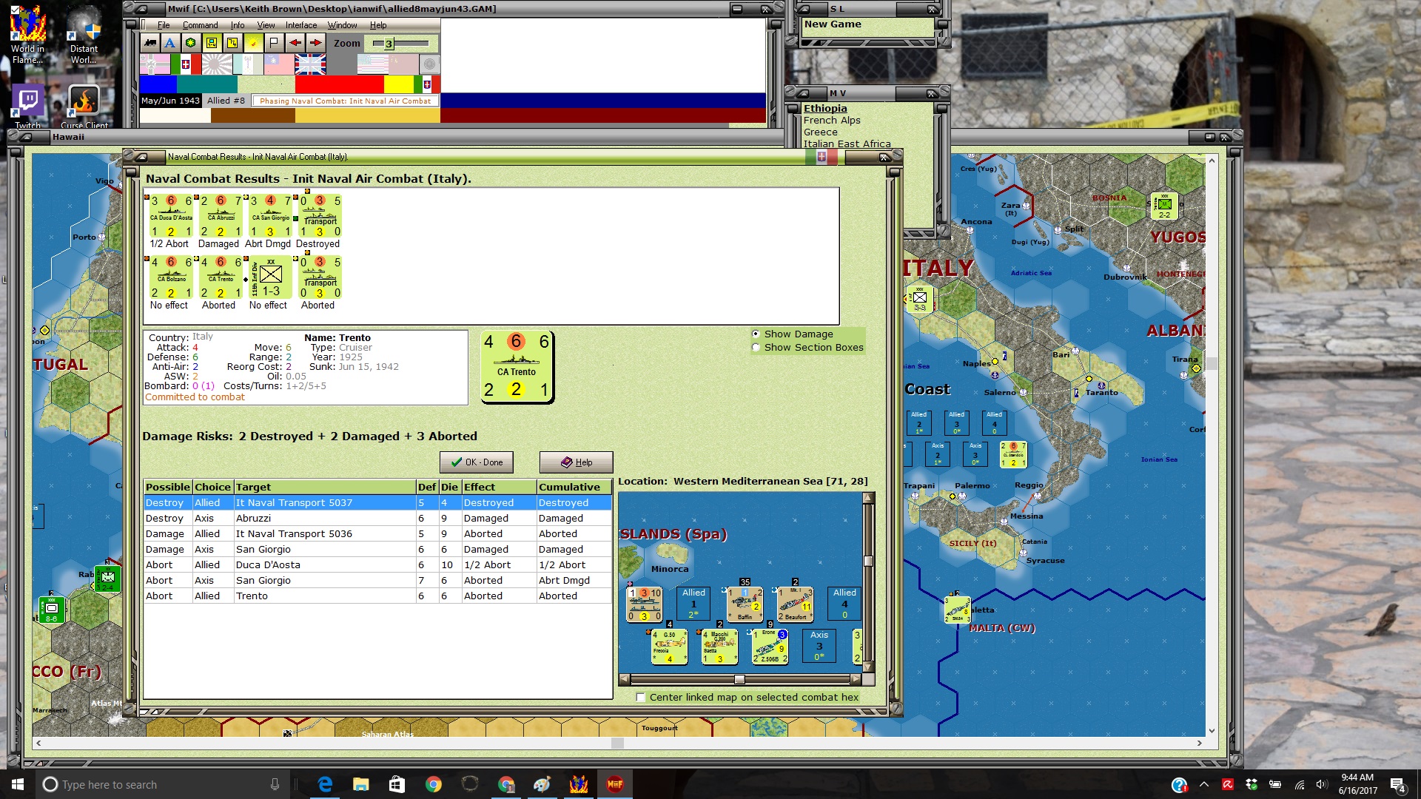The height and width of the screenshot is (799, 1421).
Task: Adjust the Zoom slider handle
Action: point(389,44)
